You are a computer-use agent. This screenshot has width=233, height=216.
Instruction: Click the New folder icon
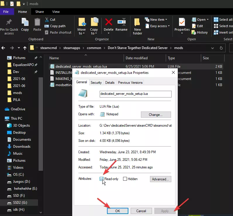coord(137,22)
